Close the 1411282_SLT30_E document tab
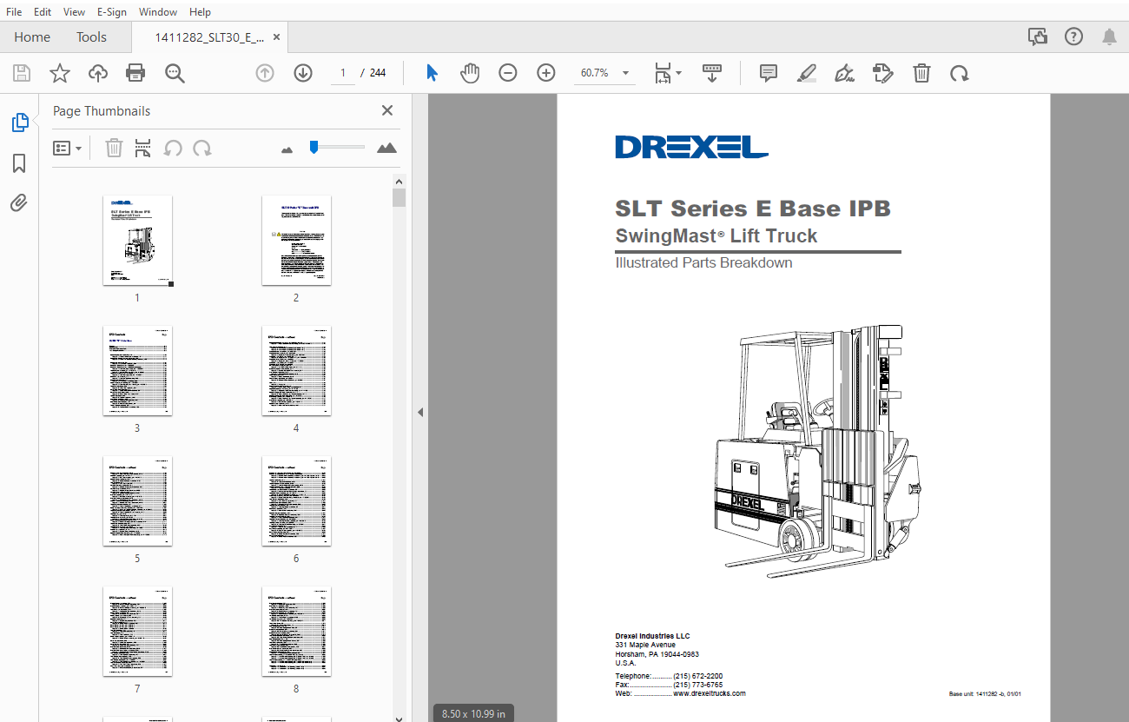This screenshot has width=1129, height=722. point(277,37)
